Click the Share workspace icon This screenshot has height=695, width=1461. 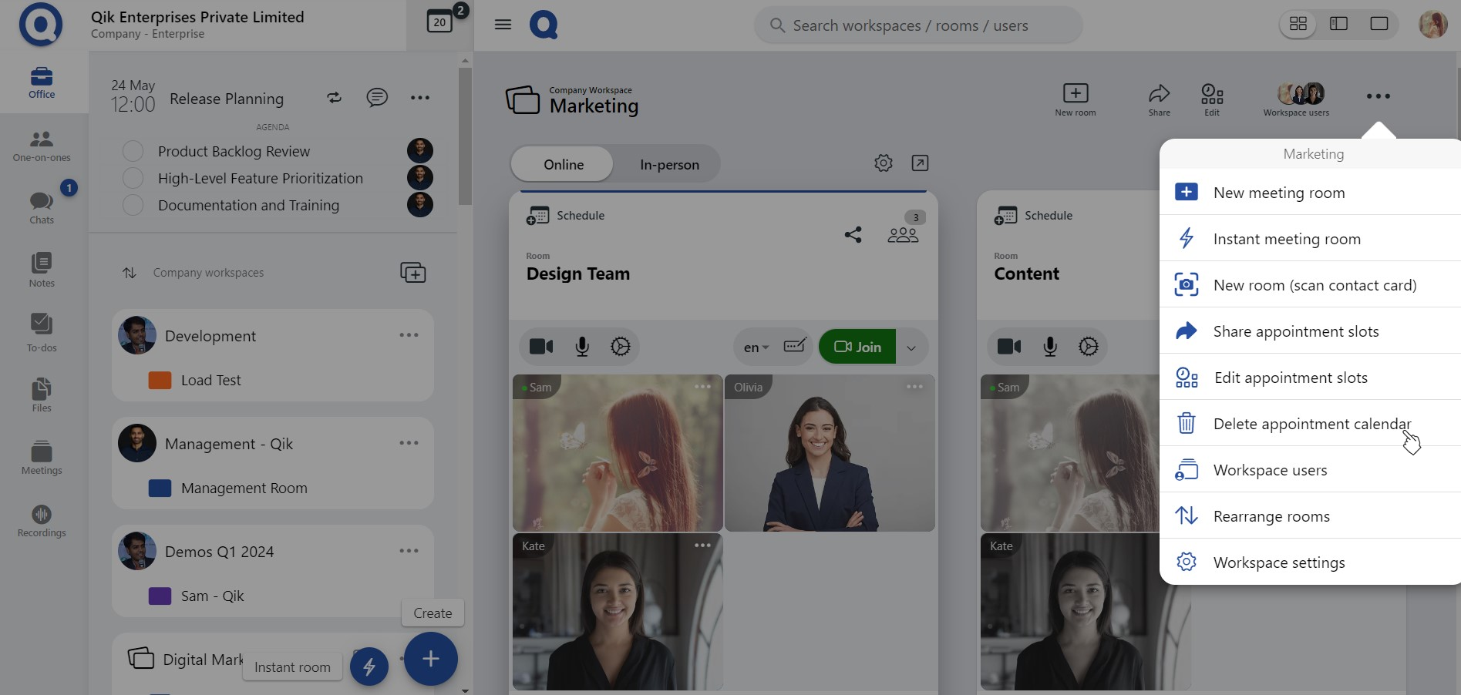[1159, 99]
